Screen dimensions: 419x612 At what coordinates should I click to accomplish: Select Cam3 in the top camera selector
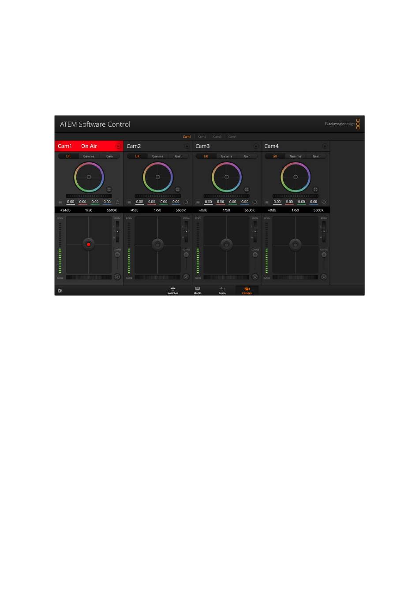[x=217, y=137]
